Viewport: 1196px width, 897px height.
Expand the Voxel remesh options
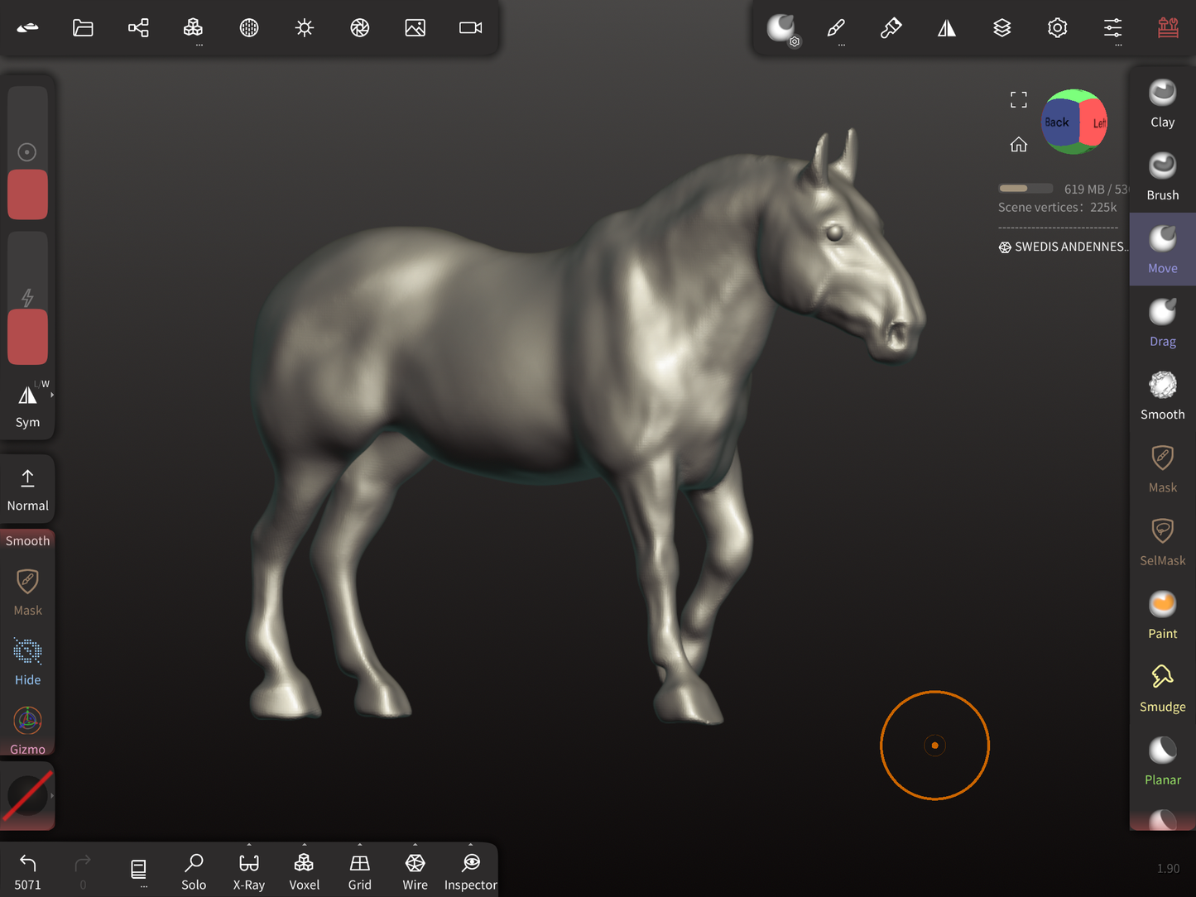click(x=304, y=846)
